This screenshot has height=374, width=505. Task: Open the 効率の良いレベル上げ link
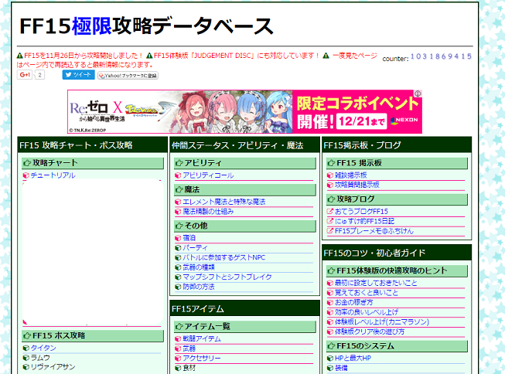click(367, 312)
